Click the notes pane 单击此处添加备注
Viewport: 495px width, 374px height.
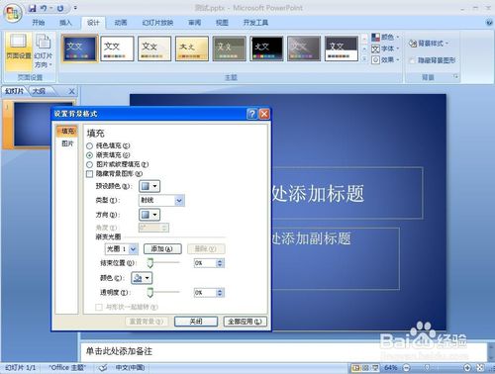(119, 351)
